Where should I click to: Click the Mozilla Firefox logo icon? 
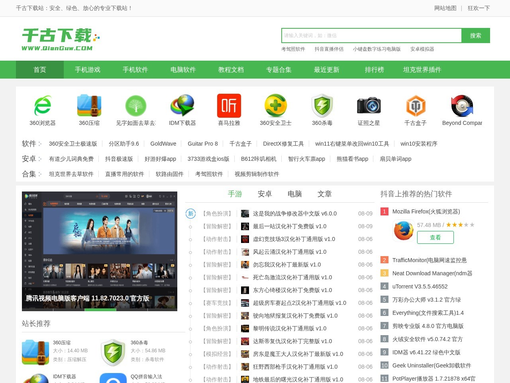click(404, 231)
